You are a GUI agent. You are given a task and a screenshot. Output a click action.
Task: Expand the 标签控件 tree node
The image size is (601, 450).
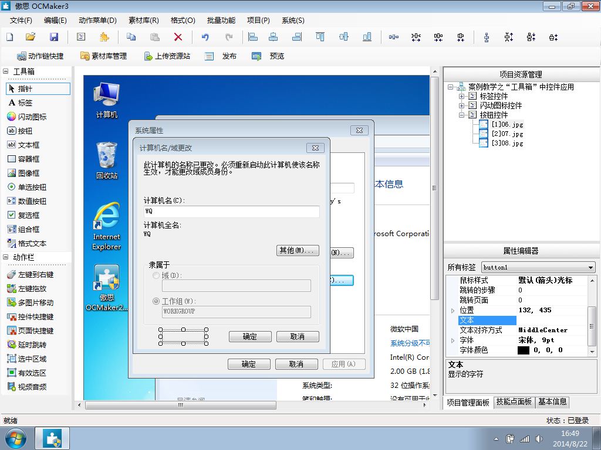pos(462,96)
